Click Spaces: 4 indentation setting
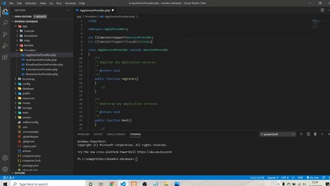 click(x=273, y=178)
